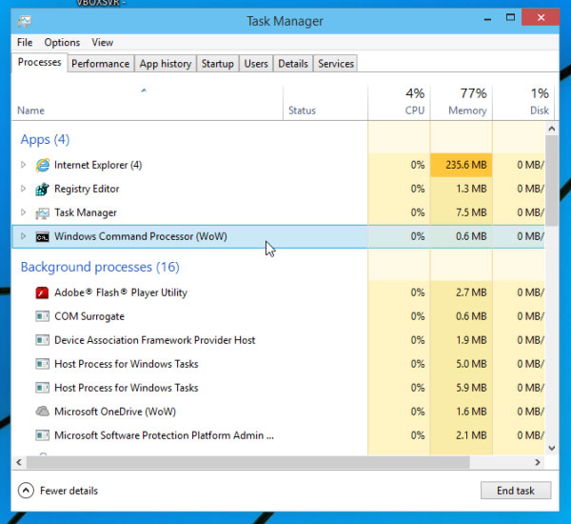Open the View menu
Image resolution: width=571 pixels, height=524 pixels.
click(103, 42)
